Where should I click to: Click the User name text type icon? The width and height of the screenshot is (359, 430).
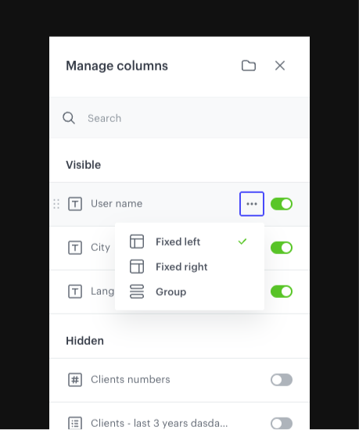tap(75, 204)
